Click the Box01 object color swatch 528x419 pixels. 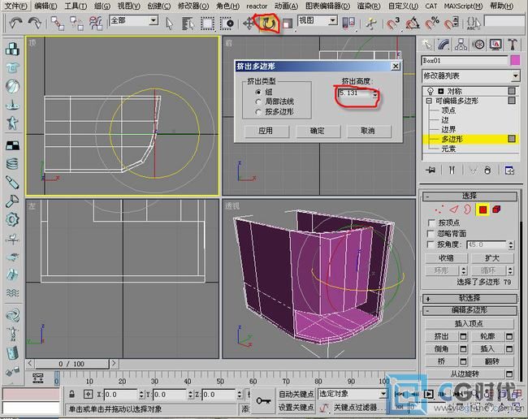click(x=515, y=61)
